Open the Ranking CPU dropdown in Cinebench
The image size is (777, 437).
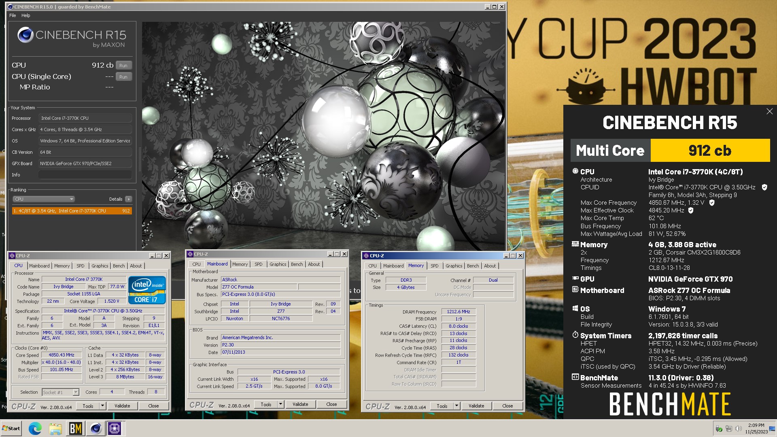tap(44, 199)
